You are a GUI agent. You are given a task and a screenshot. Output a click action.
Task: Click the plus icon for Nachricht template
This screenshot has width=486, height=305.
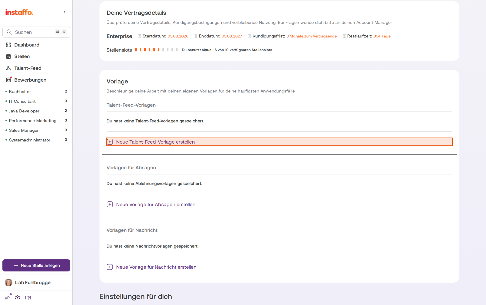pos(110,267)
